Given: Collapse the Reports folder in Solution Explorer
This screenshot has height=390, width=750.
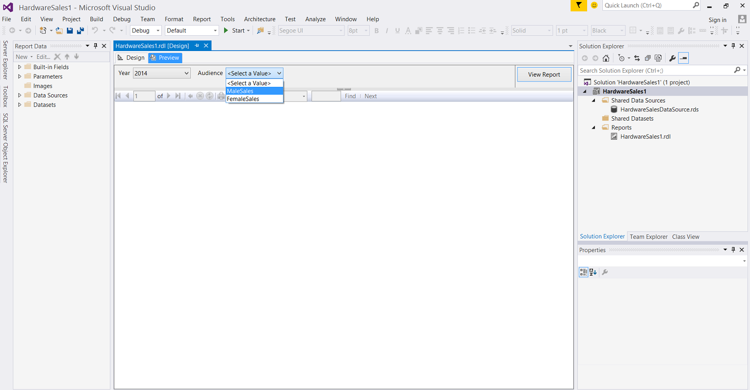Looking at the screenshot, I should pyautogui.click(x=594, y=128).
